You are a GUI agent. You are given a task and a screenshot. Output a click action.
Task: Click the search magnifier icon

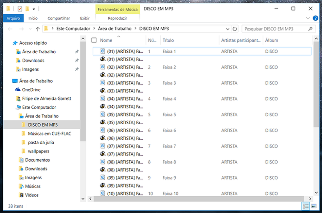[x=310, y=29]
